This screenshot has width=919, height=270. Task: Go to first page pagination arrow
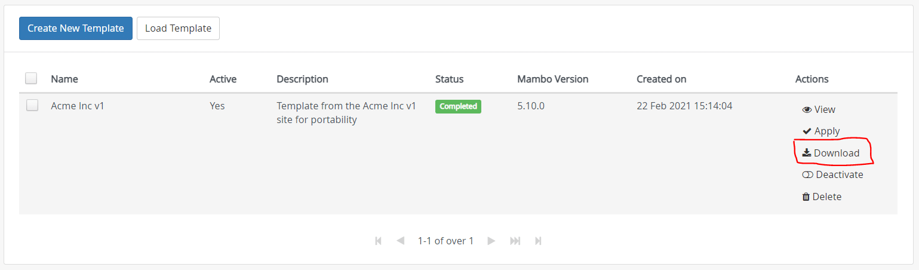(x=378, y=241)
